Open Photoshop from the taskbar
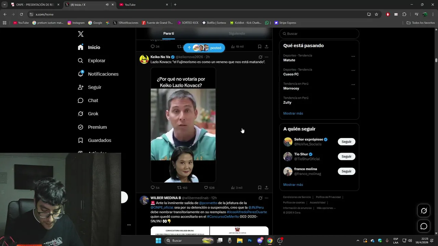This screenshot has height=246, width=438. tap(250, 241)
